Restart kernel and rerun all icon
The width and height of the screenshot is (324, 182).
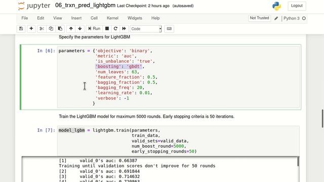click(x=124, y=29)
